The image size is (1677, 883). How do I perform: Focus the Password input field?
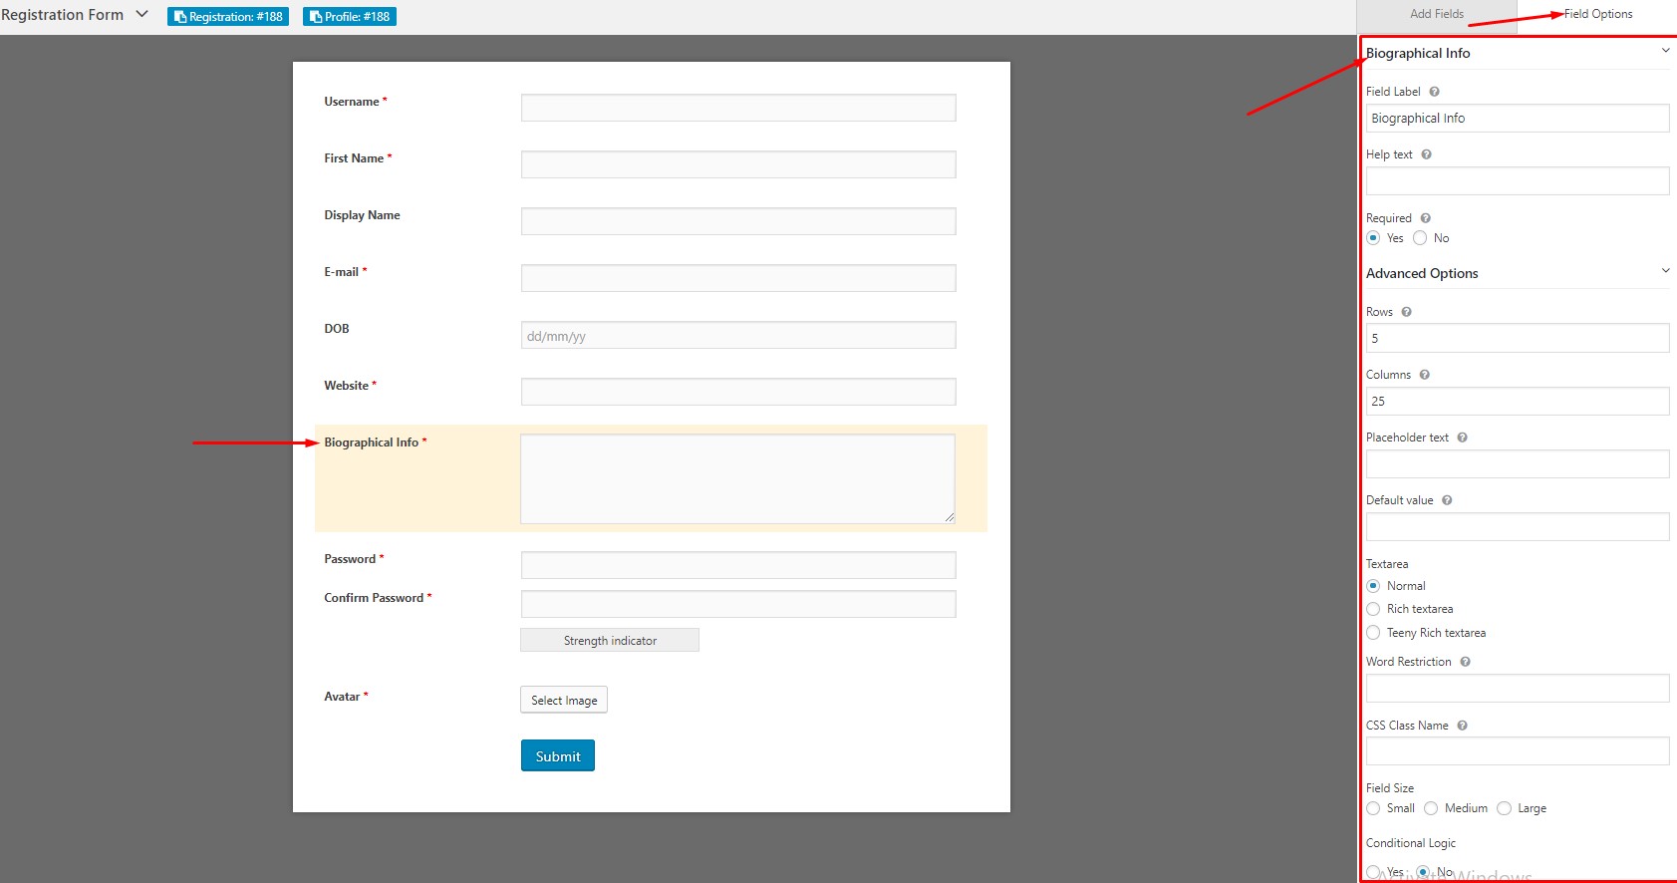(x=738, y=565)
